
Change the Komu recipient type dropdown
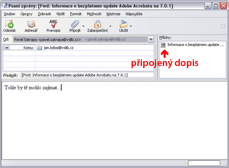(7, 48)
